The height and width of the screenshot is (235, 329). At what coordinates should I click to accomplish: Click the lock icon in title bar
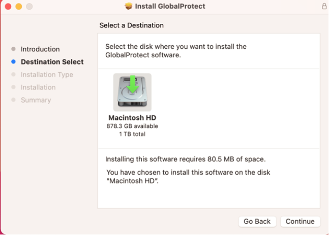coord(324,7)
